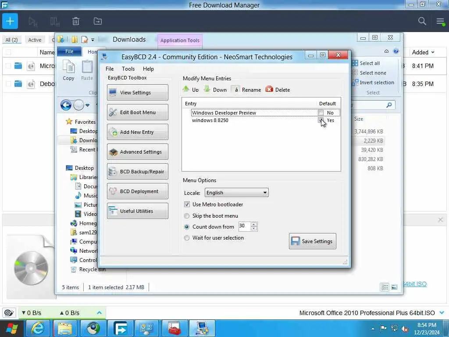
Task: Select Windows Developer Preview entry
Action: click(x=224, y=113)
